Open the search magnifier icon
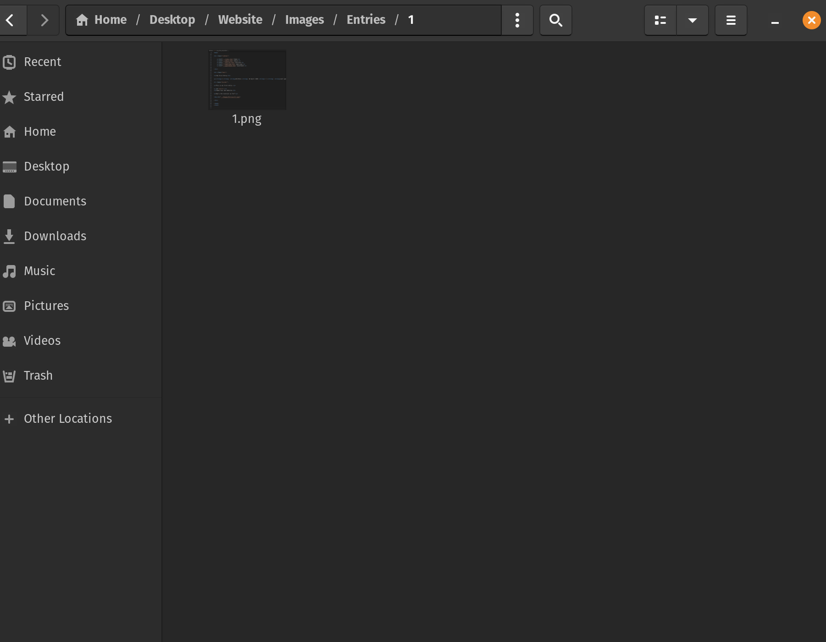826x642 pixels. click(555, 20)
